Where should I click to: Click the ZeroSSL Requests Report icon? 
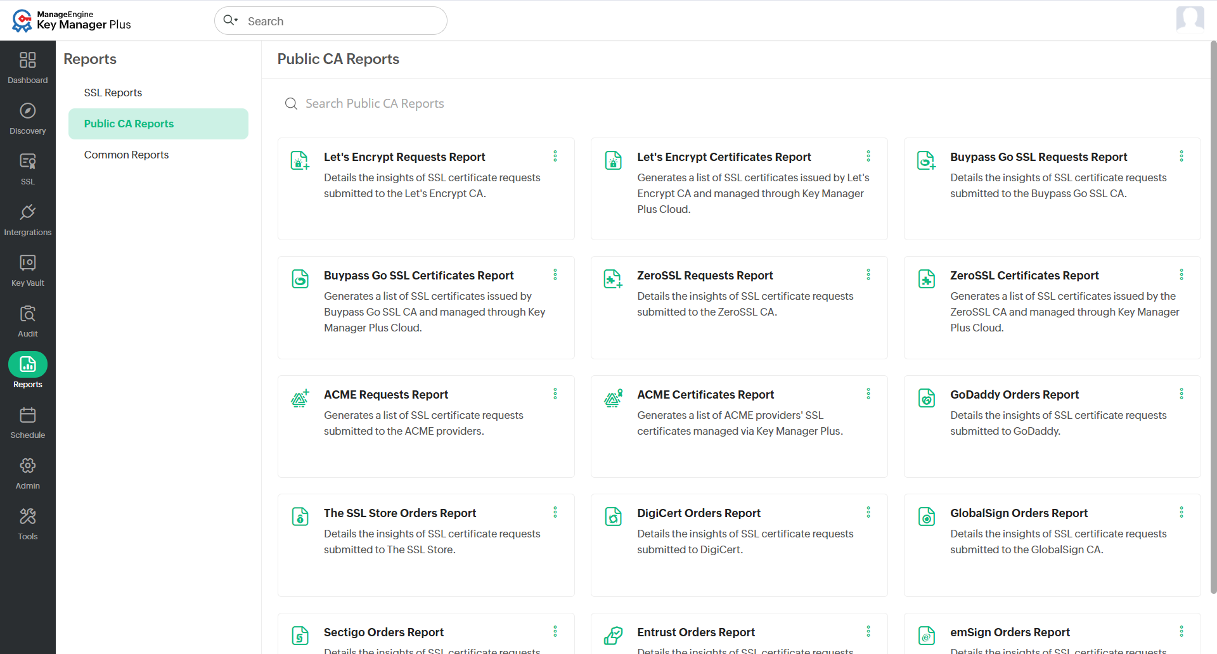point(613,279)
